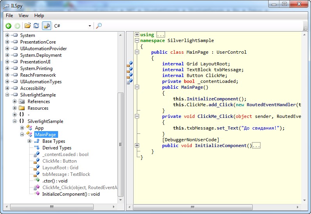Click the Accessibility assembly icon

pos(15,88)
